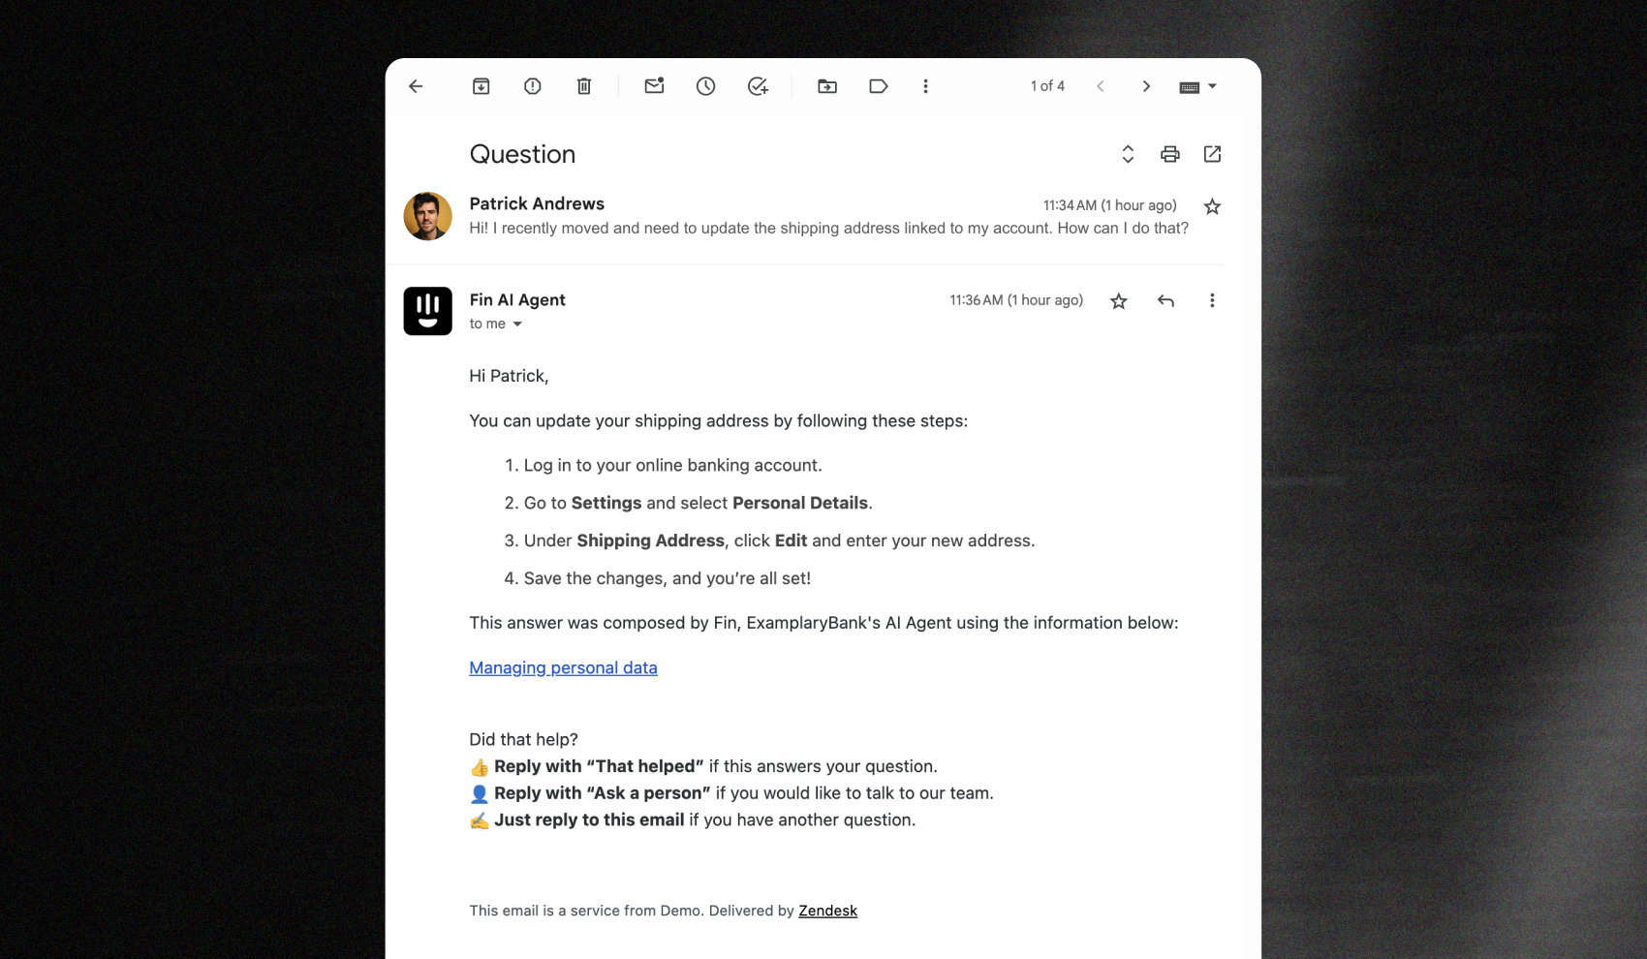
Task: Move the conversation to a folder
Action: click(827, 86)
